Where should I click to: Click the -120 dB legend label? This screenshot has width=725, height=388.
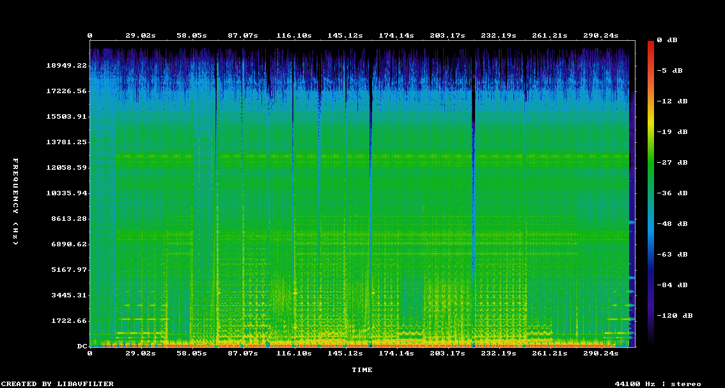point(679,315)
